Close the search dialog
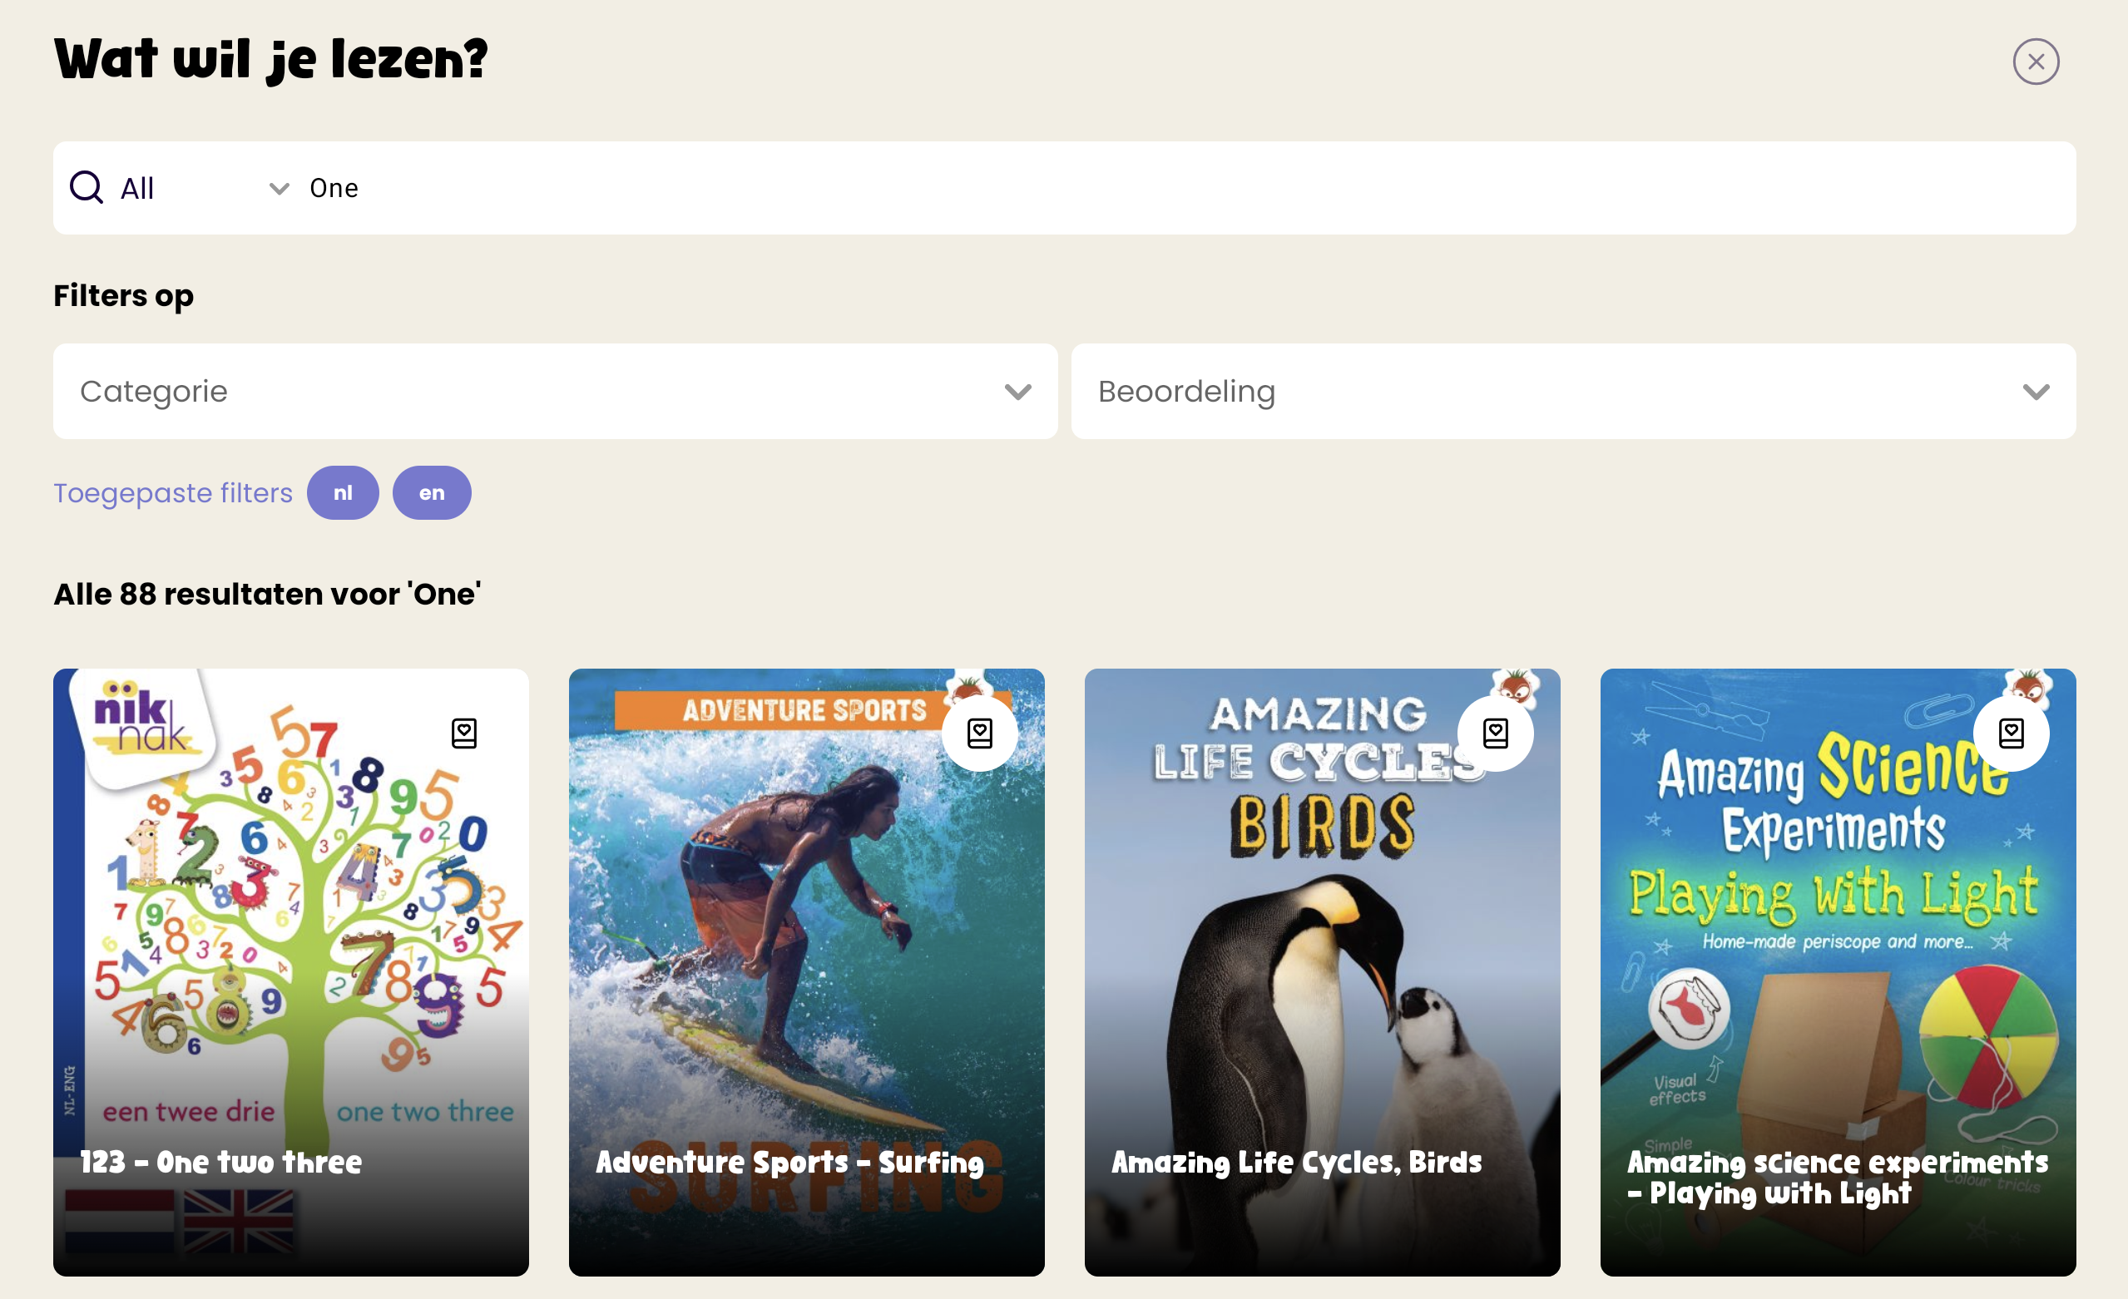Screen dimensions: 2128x1299 pyautogui.click(x=2036, y=62)
